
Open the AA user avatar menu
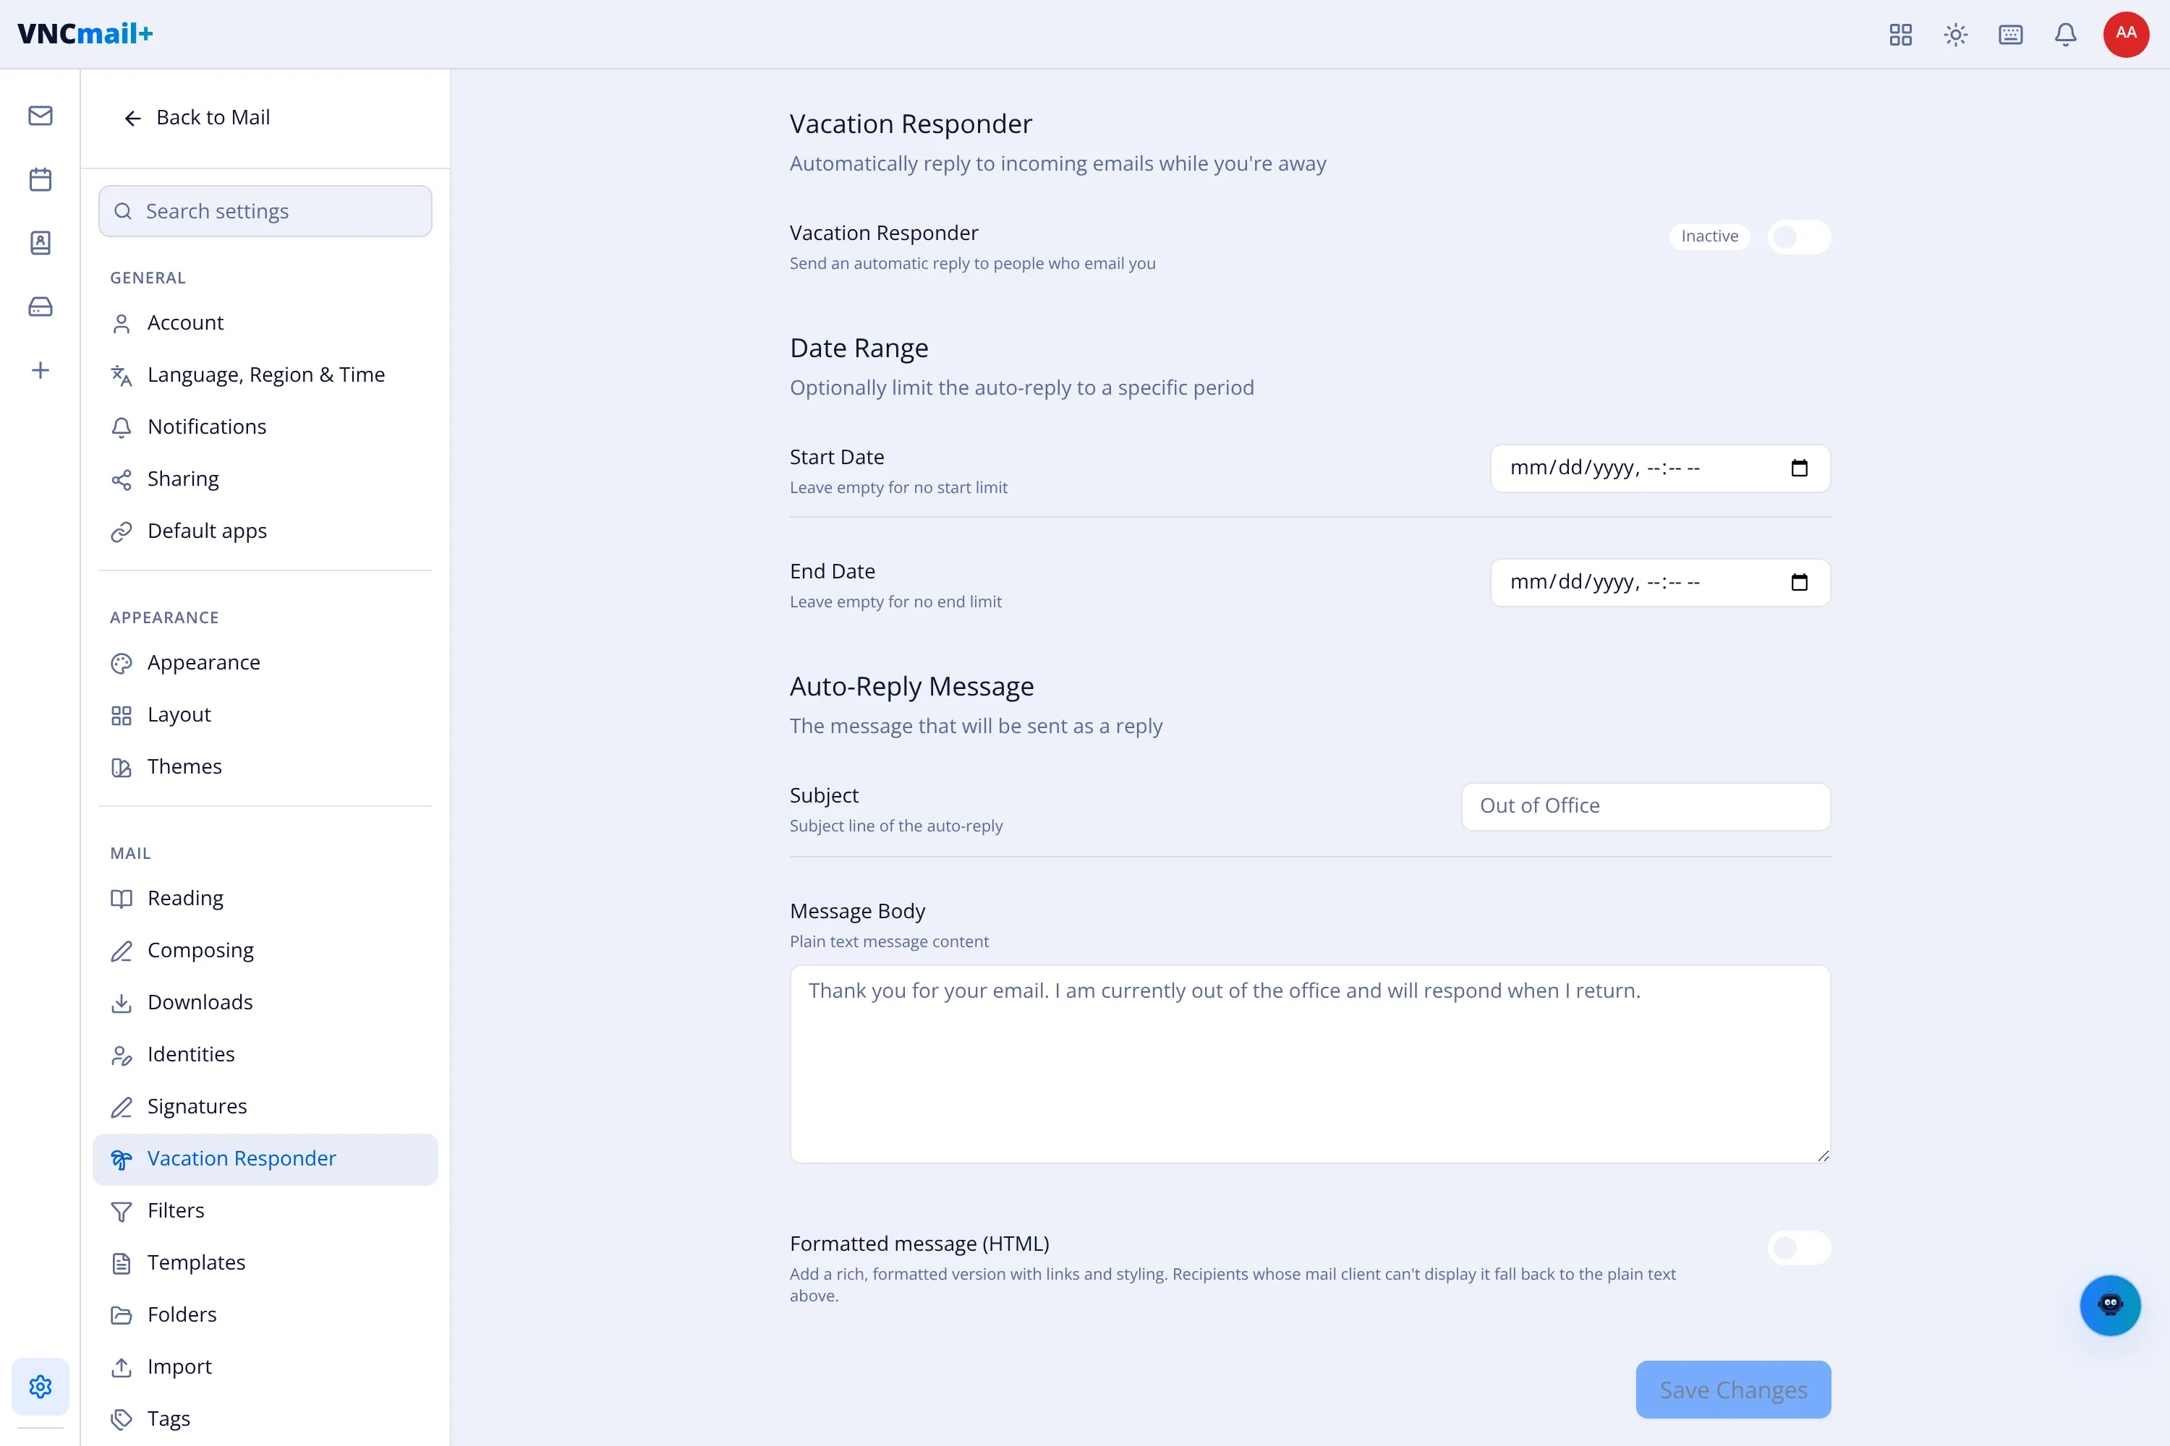[x=2126, y=34]
